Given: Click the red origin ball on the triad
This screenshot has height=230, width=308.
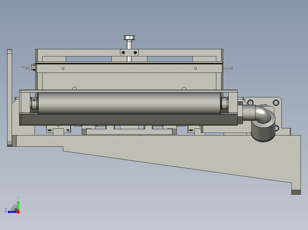Looking at the screenshot, I should click(18, 212).
